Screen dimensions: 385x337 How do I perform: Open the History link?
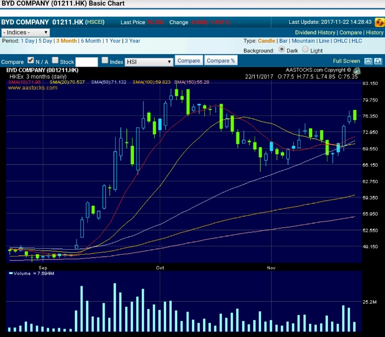pos(375,32)
